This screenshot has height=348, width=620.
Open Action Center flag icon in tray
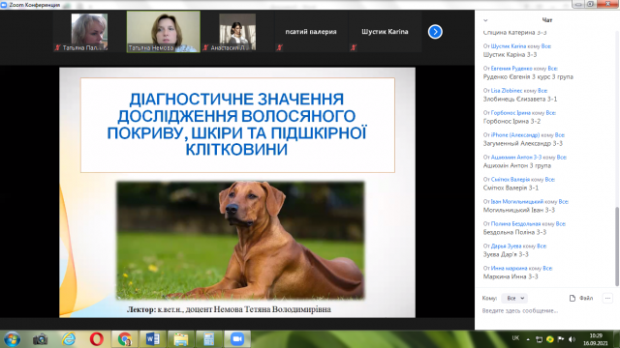click(561, 339)
